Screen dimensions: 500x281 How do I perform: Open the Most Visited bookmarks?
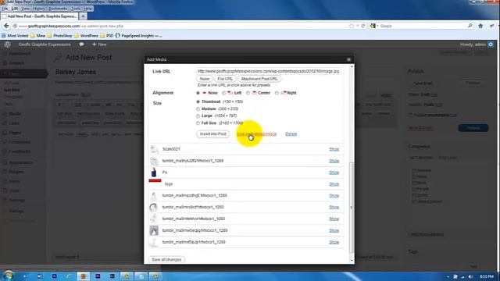(x=15, y=36)
